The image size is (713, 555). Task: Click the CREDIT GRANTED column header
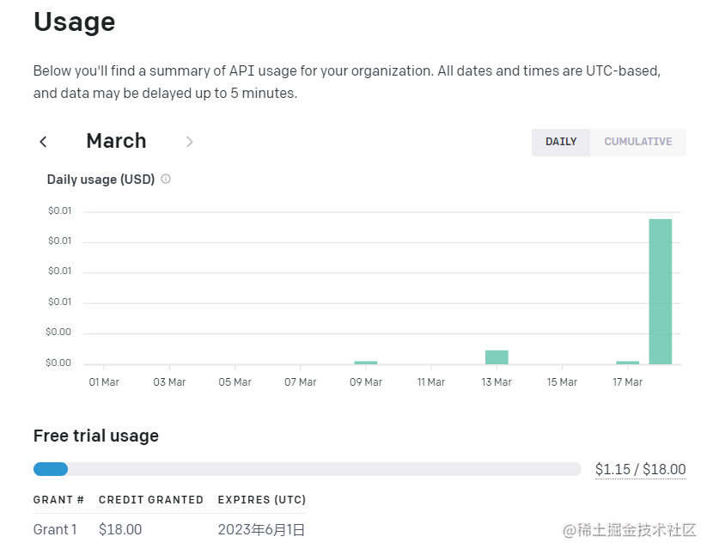151,499
